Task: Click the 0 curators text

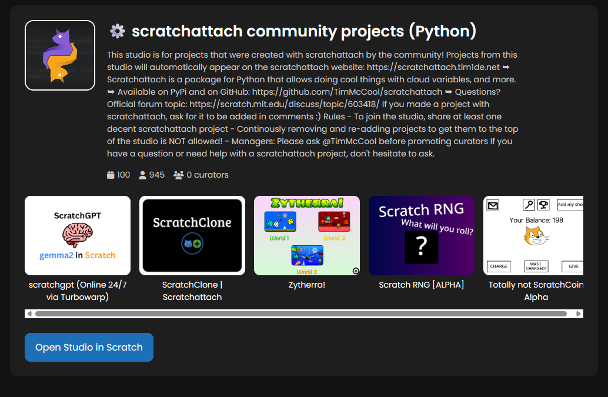Action: point(208,175)
